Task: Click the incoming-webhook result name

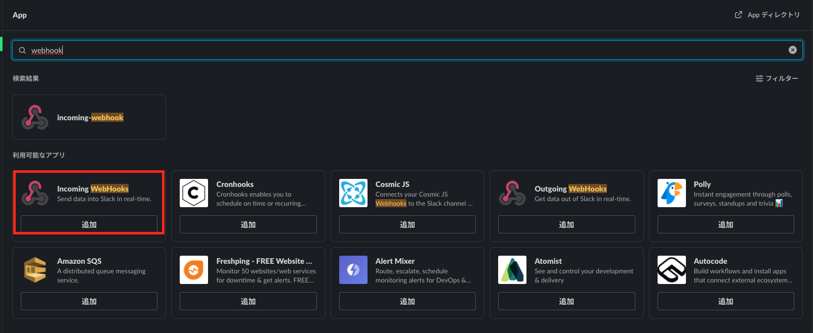Action: pyautogui.click(x=90, y=117)
